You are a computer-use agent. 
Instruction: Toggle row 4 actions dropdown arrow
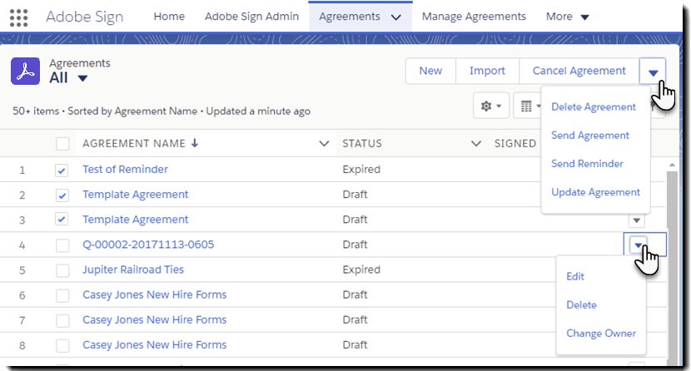pyautogui.click(x=639, y=245)
